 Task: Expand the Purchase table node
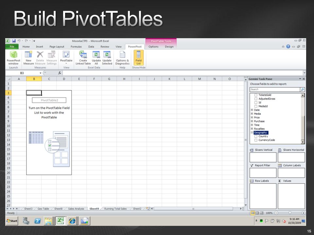[x=252, y=121]
